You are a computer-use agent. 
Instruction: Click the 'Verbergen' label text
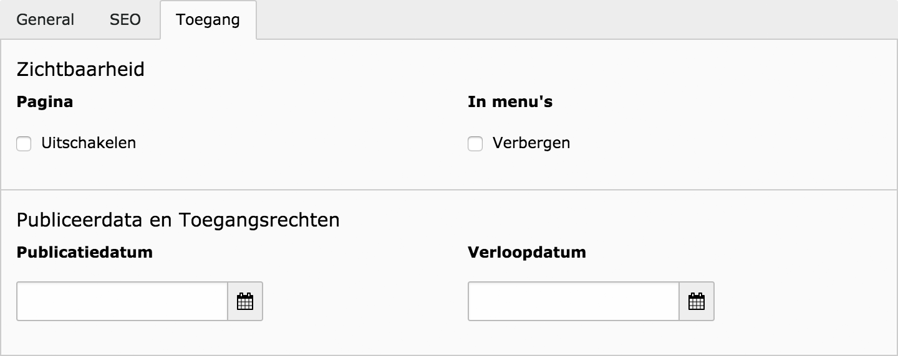tap(531, 143)
